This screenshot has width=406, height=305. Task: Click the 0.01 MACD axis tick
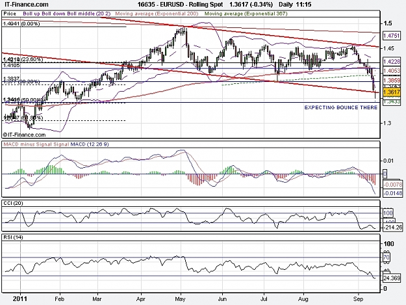pos(388,161)
